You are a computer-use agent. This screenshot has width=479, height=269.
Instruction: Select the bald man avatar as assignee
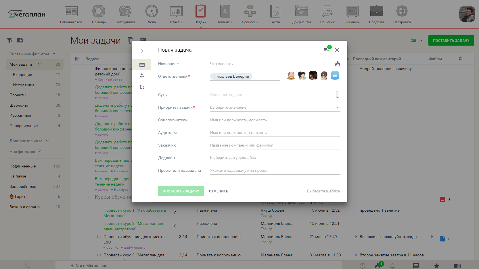[x=291, y=75]
